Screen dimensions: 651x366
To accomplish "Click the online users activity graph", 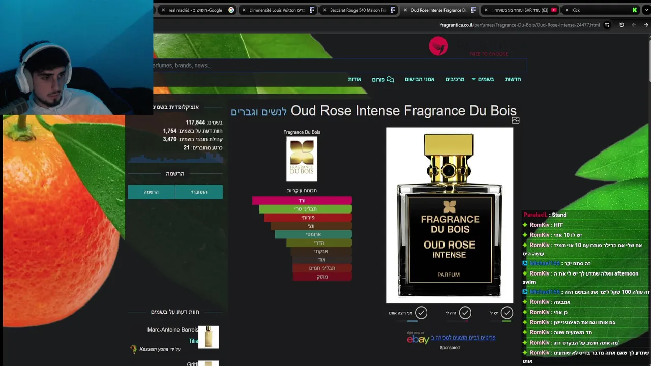I will tap(175, 159).
